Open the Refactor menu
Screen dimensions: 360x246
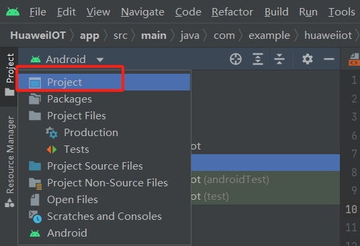232,12
